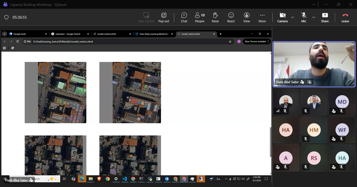Click the File info chip in the address bar
Screen dimensions: 357x187
27,41
